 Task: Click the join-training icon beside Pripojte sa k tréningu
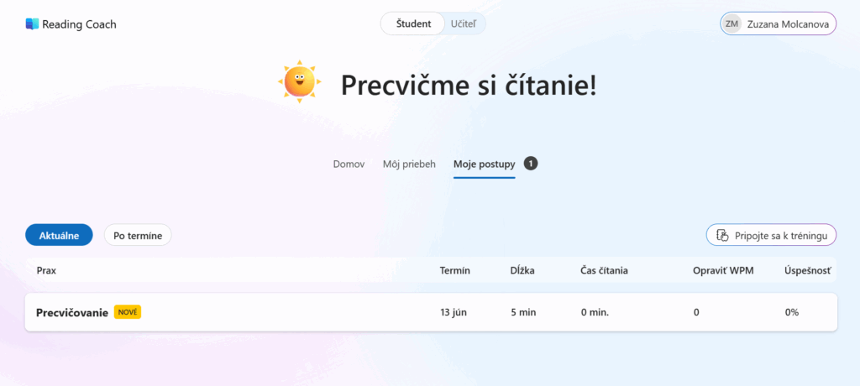coord(723,235)
